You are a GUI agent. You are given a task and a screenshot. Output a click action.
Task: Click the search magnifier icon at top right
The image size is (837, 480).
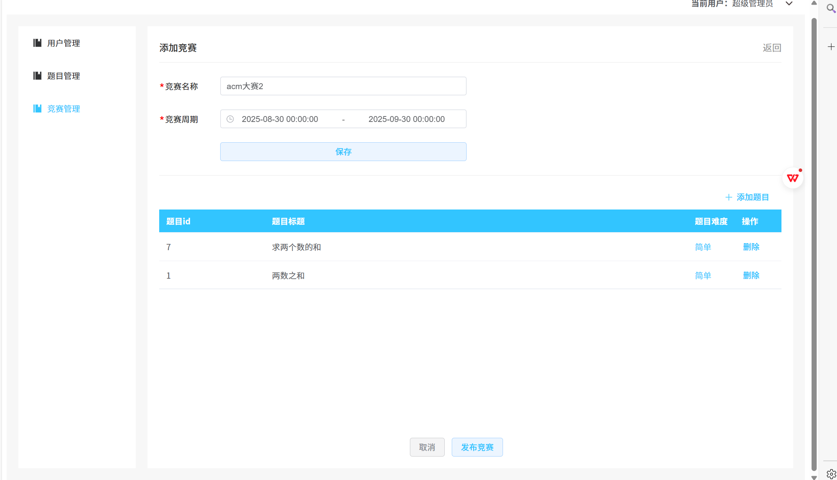tap(831, 8)
